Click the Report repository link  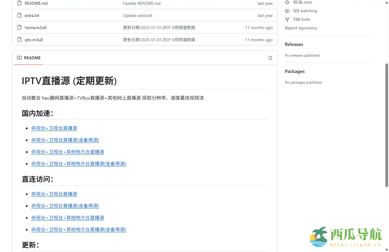click(301, 28)
